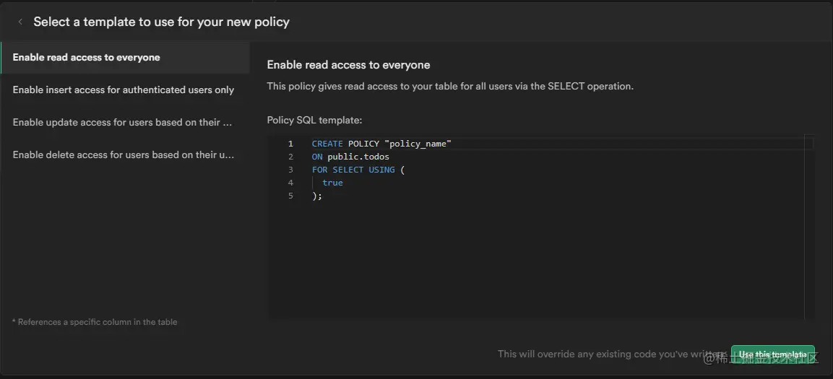Click the 'References a specific column' footnote

point(95,322)
